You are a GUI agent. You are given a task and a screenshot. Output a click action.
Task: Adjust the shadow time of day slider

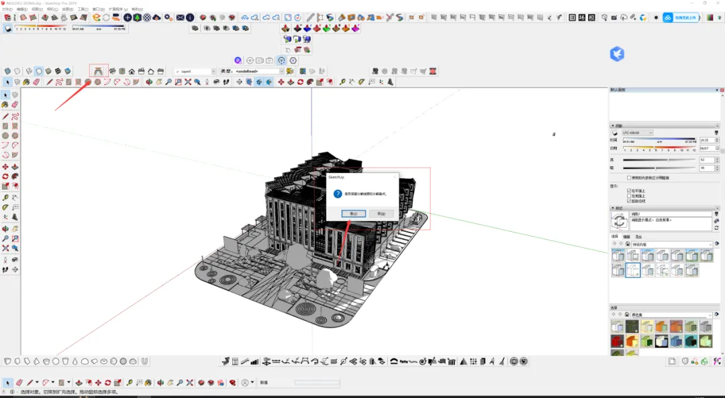(x=659, y=141)
